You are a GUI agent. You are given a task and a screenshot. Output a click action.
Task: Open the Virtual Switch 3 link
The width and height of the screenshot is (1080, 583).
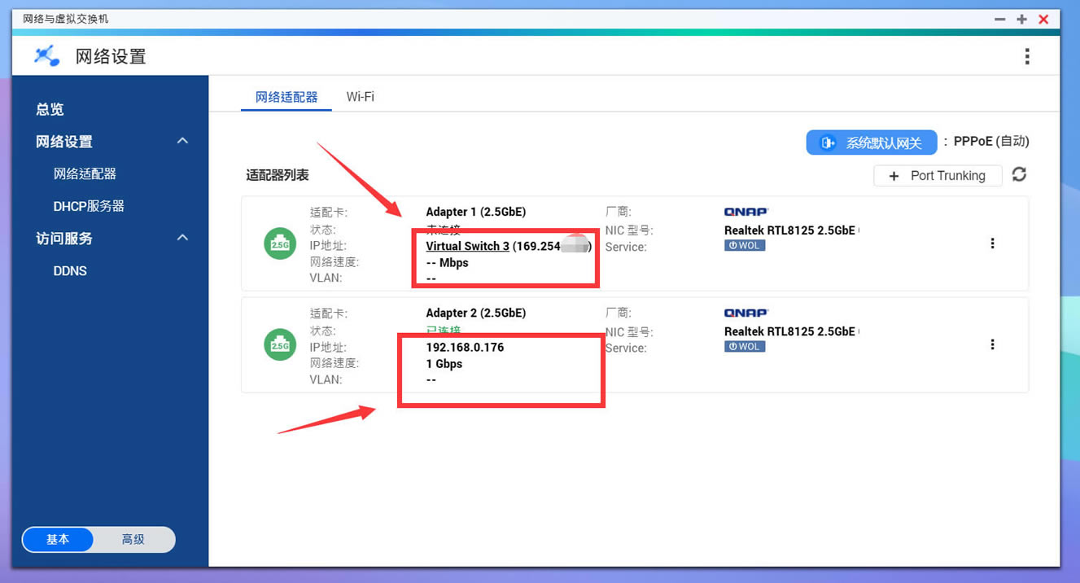[x=467, y=246]
